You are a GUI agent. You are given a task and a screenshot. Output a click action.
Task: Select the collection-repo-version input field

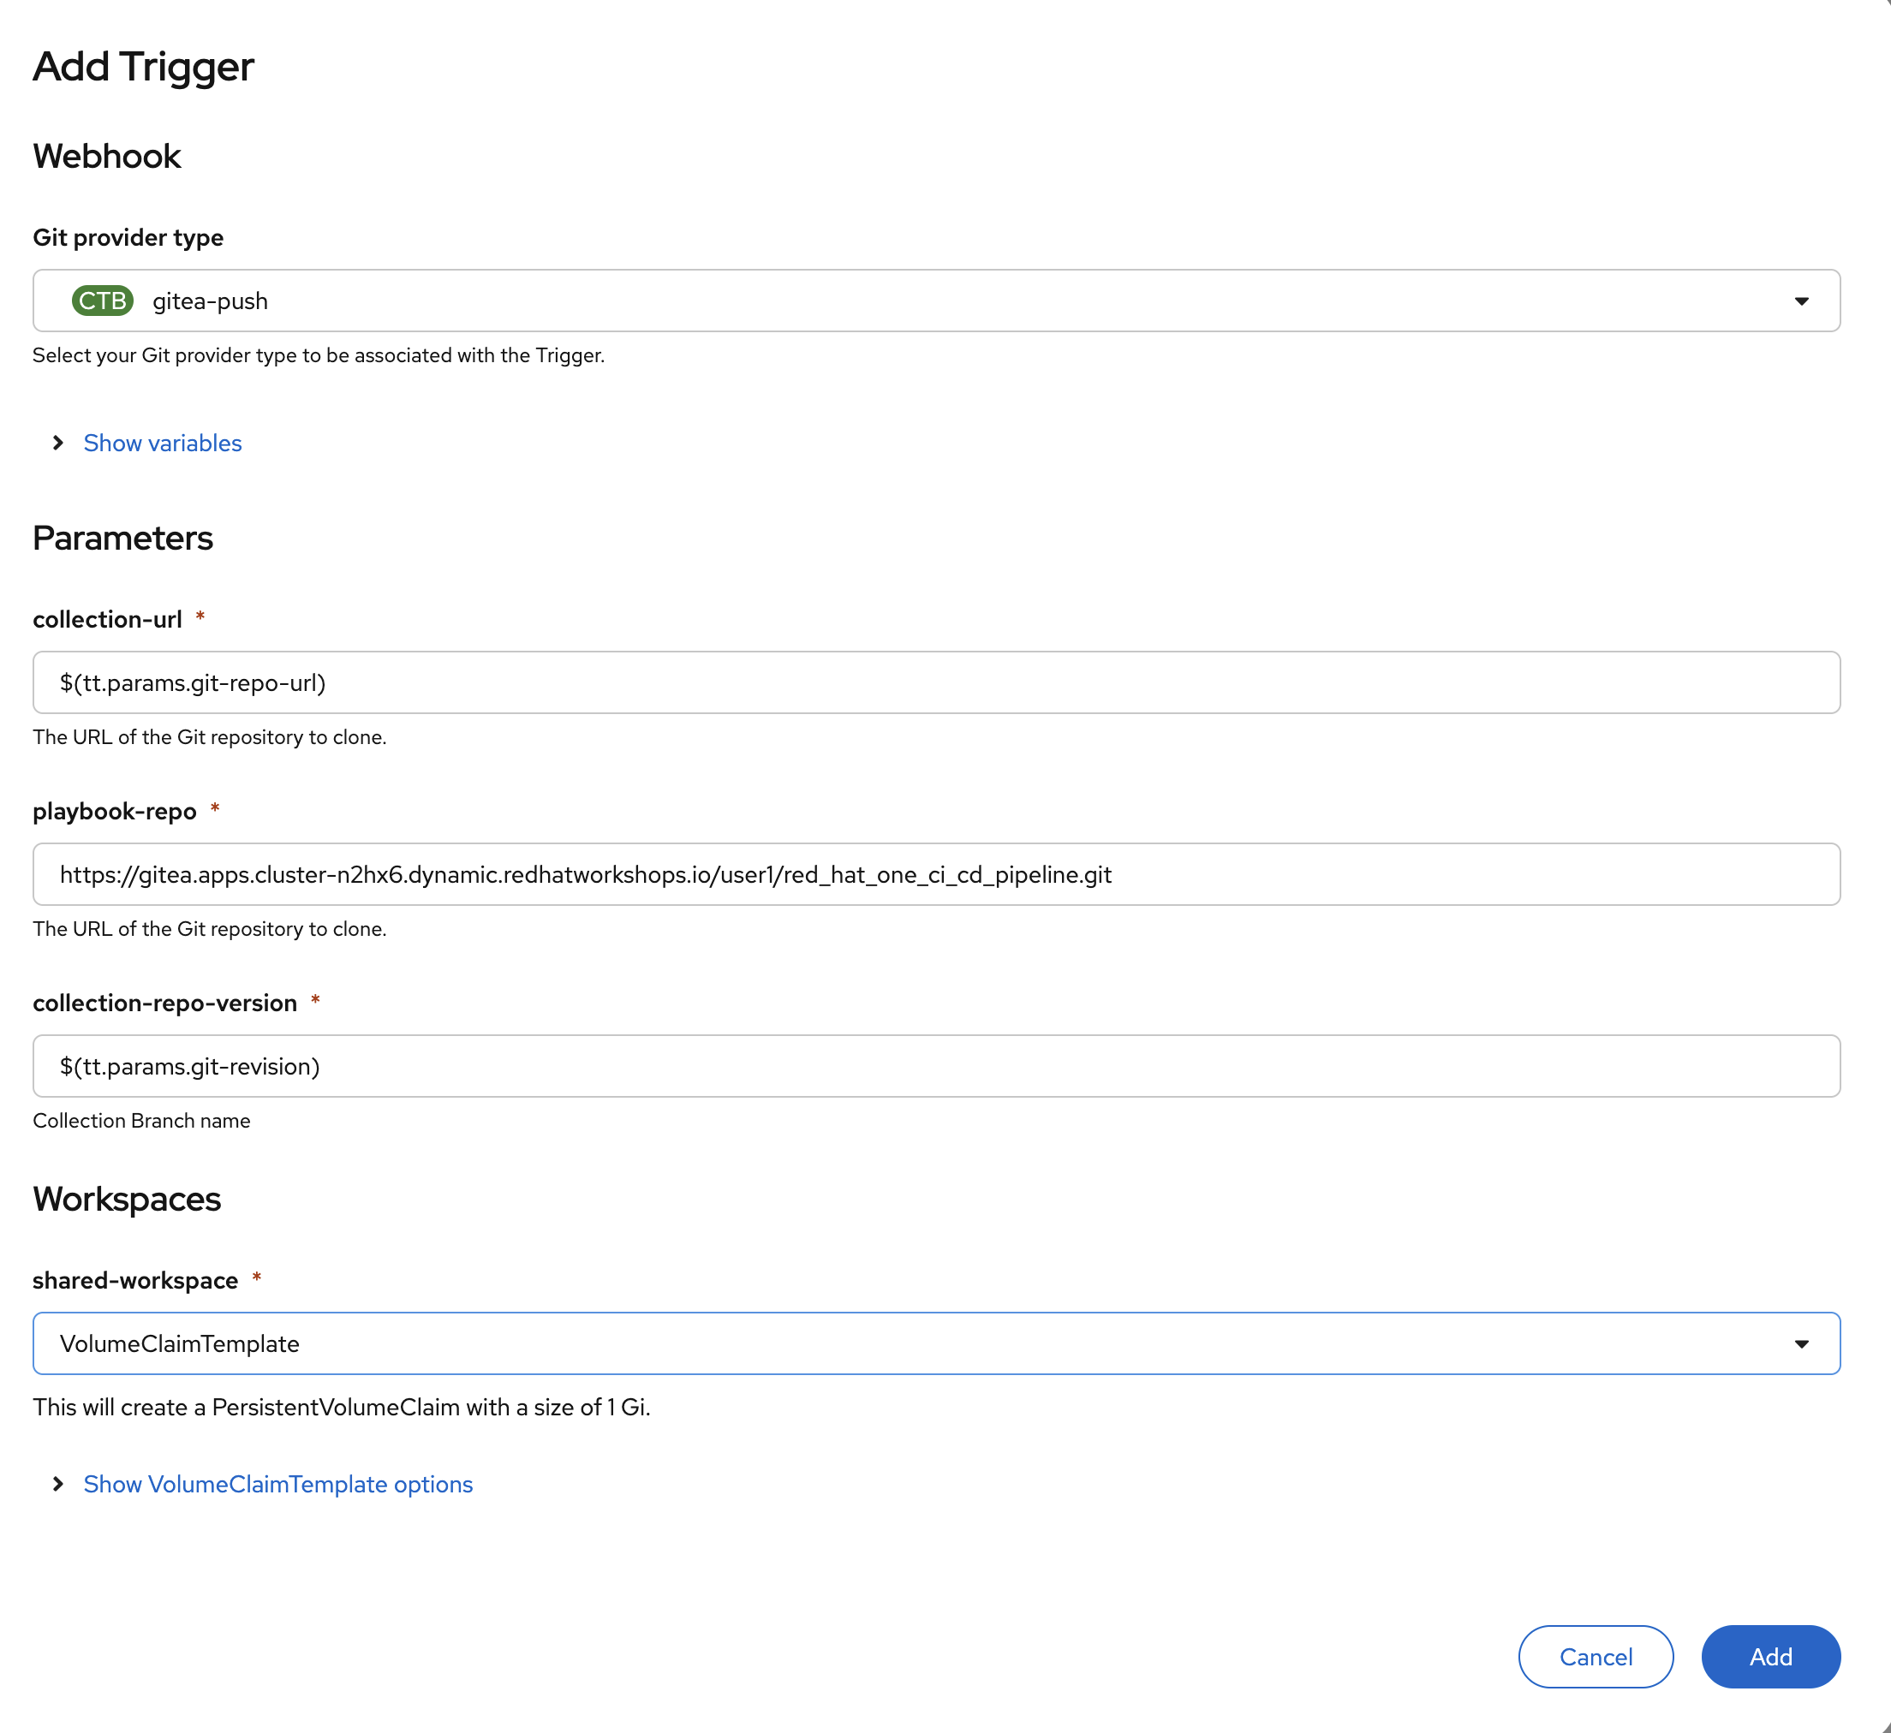tap(935, 1065)
